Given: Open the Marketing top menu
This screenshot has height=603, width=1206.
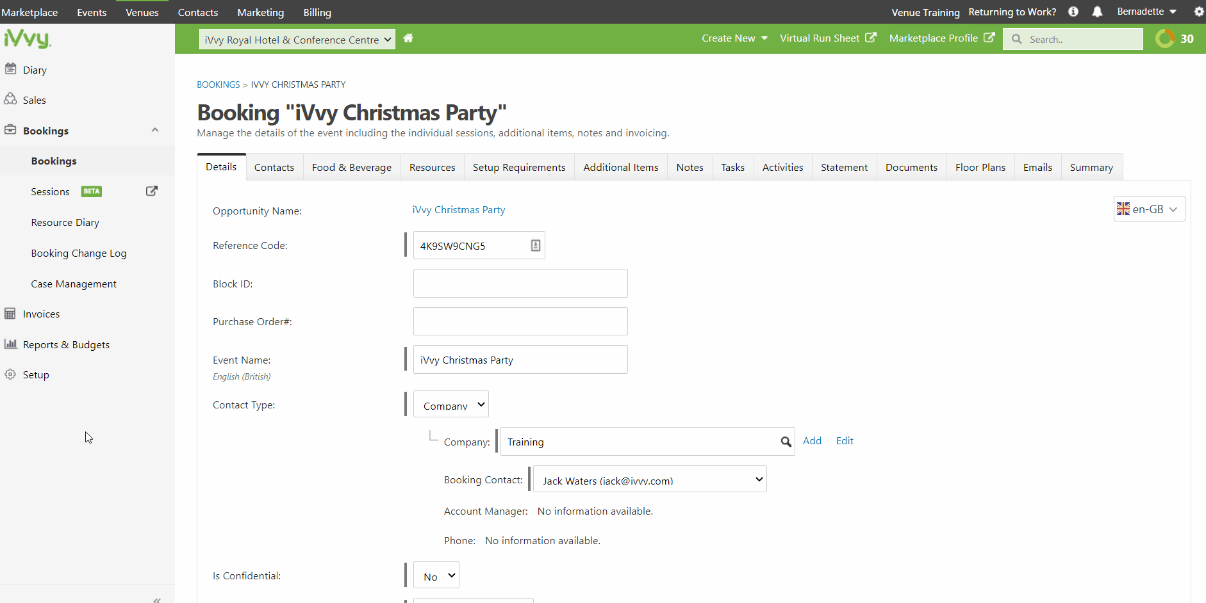Looking at the screenshot, I should coord(260,12).
